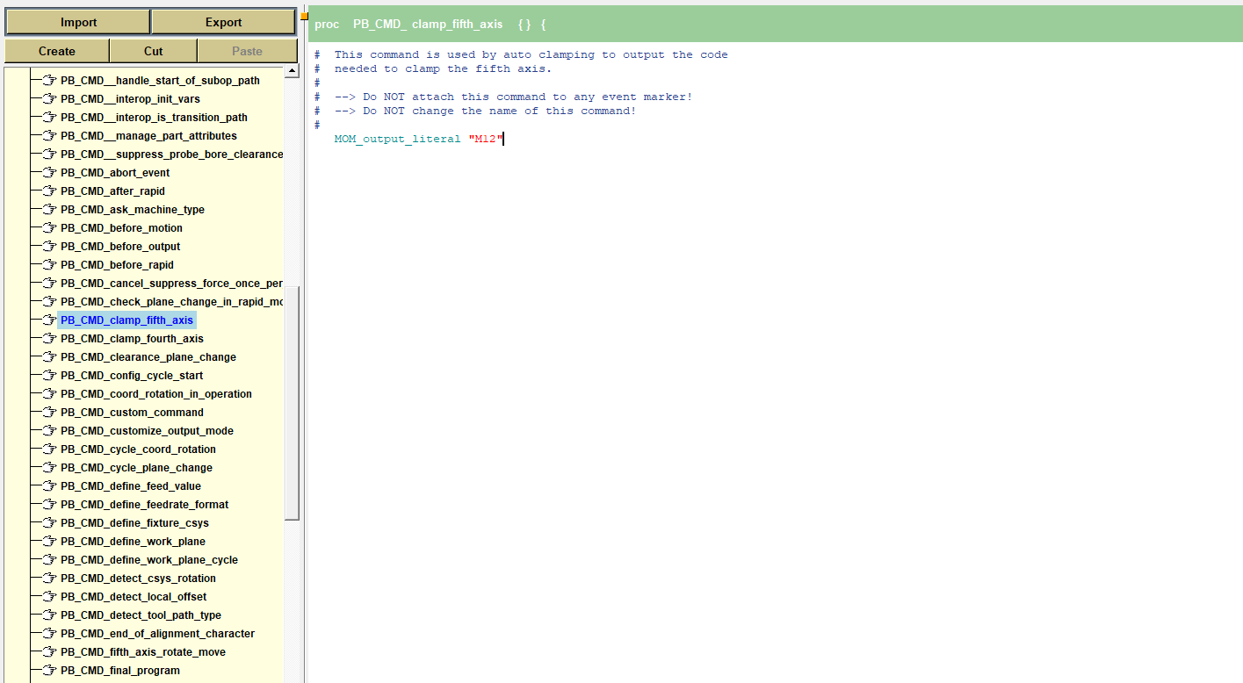Click hand icon beside PB_CMD_abort_event
Viewport: 1243px width, 683px height.
point(49,173)
